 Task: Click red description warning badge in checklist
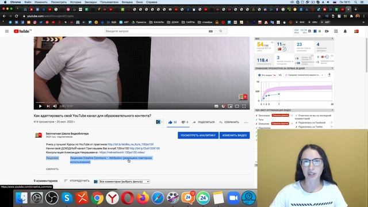280,124
